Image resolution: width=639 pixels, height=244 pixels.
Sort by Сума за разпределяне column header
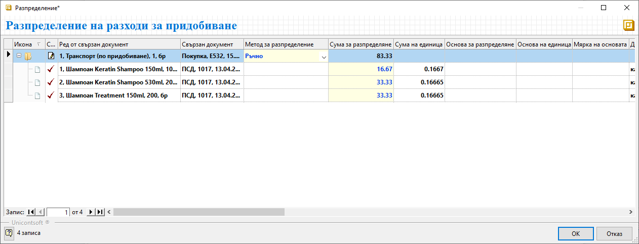[x=361, y=44]
